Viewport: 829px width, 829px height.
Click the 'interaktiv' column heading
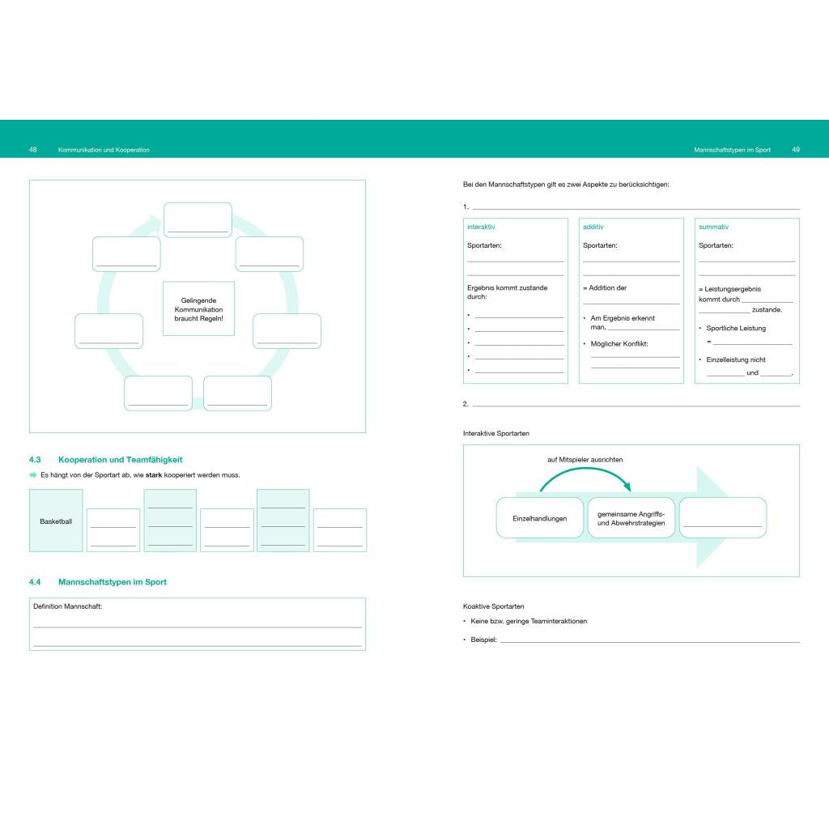[481, 227]
